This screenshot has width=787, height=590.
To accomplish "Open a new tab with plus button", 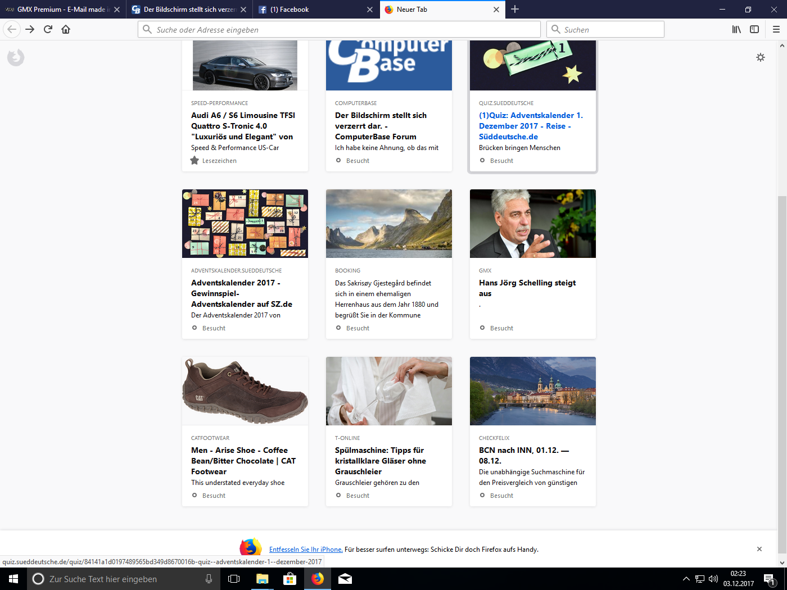I will (x=515, y=9).
